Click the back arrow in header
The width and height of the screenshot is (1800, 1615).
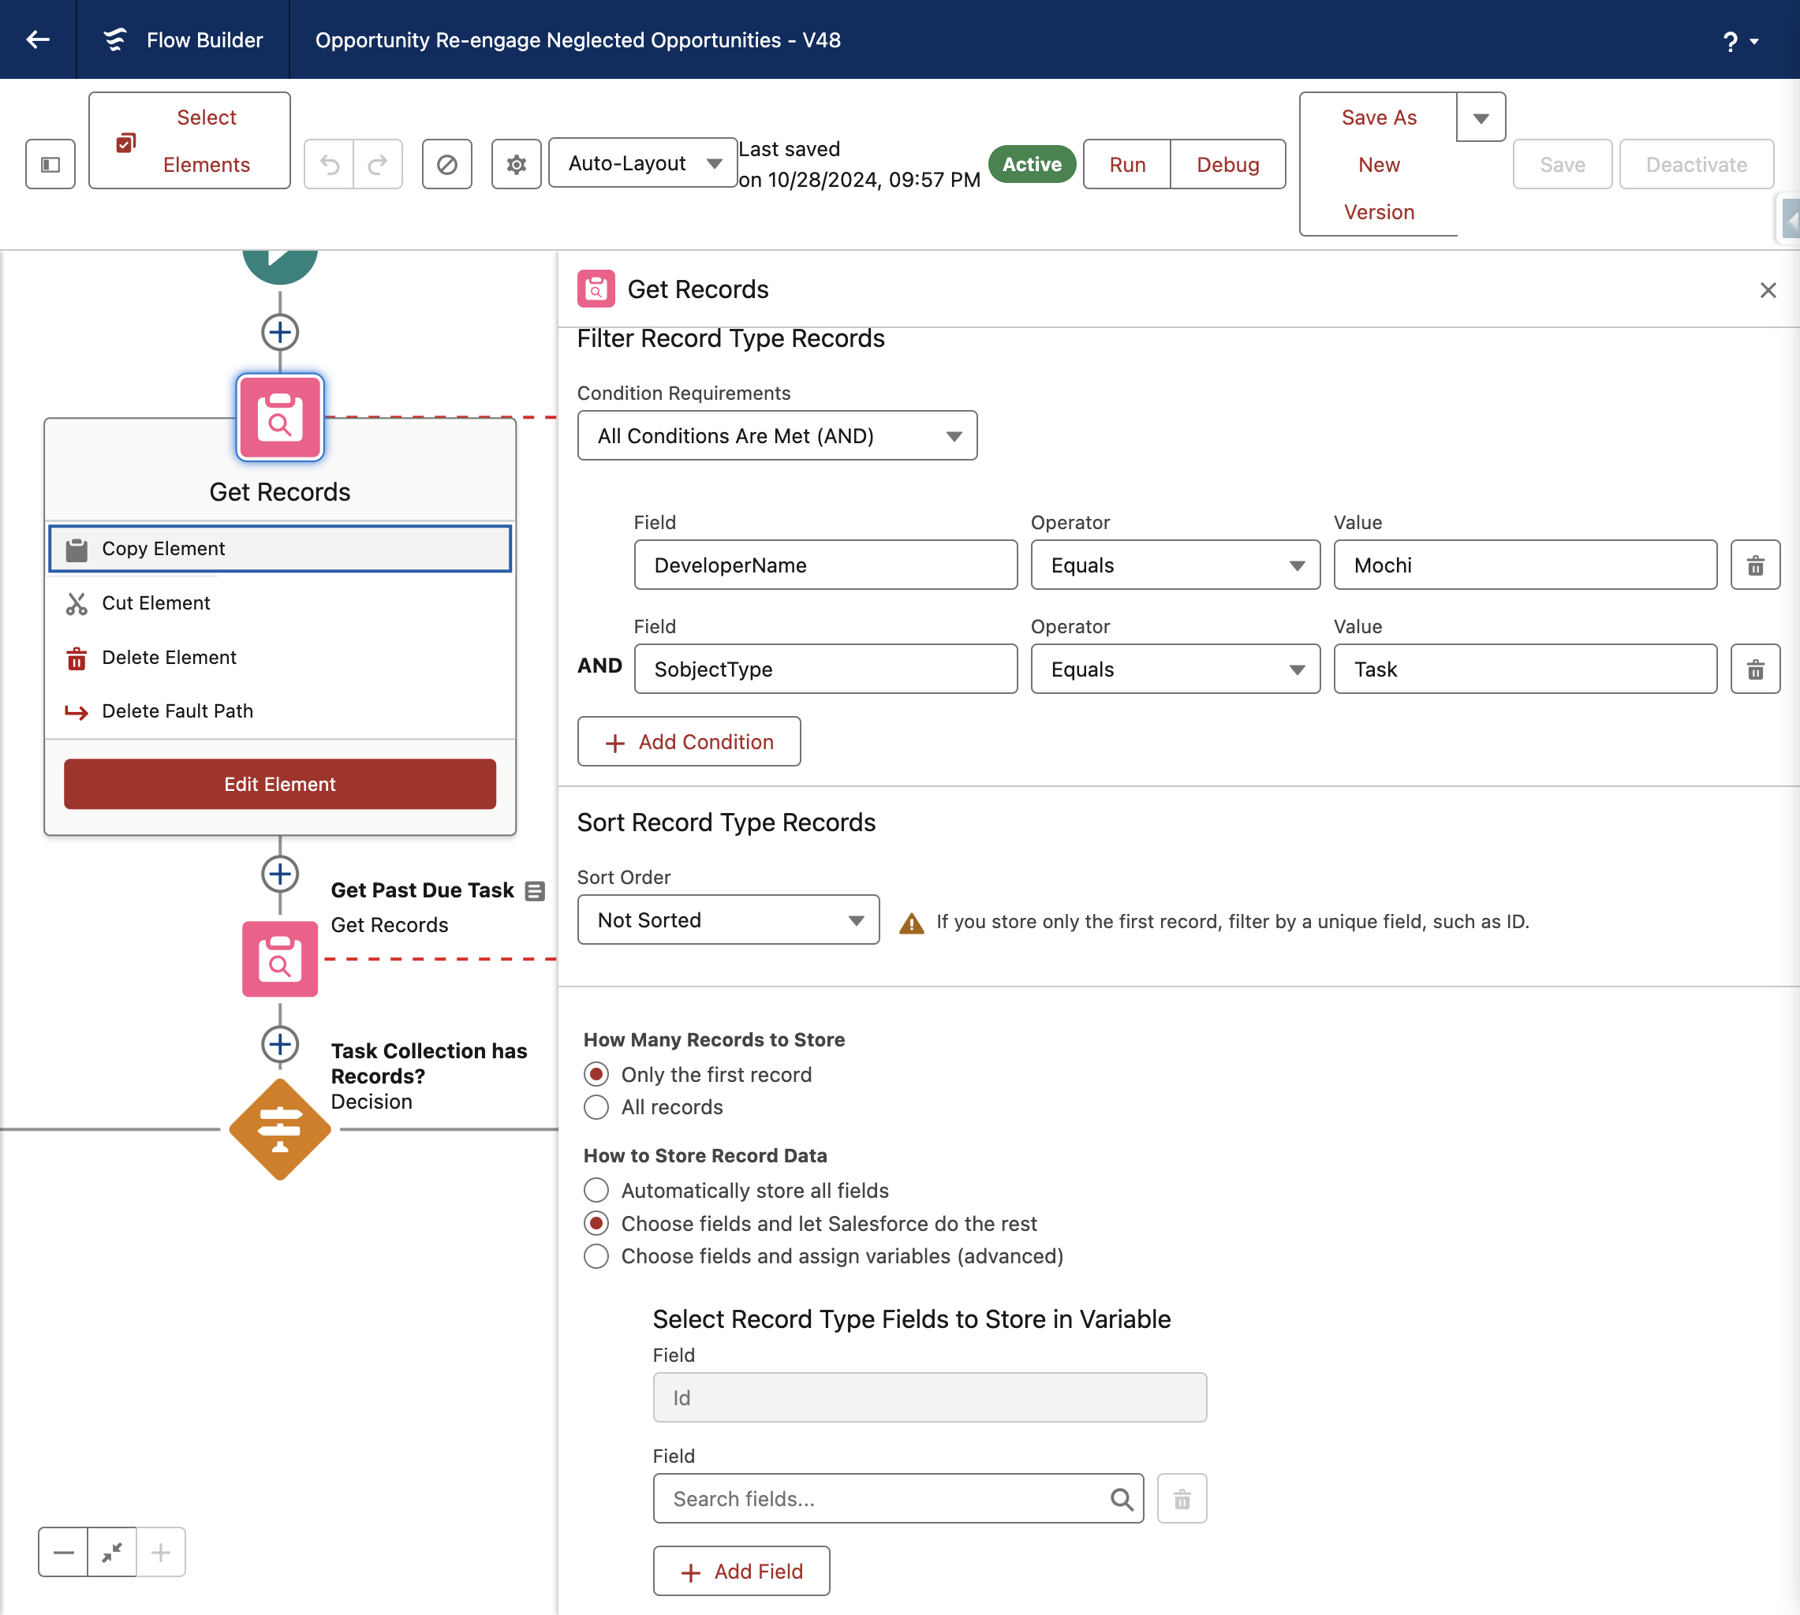[x=37, y=39]
